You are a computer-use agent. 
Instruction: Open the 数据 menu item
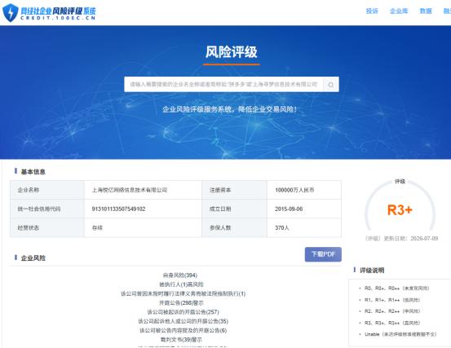[x=426, y=11]
